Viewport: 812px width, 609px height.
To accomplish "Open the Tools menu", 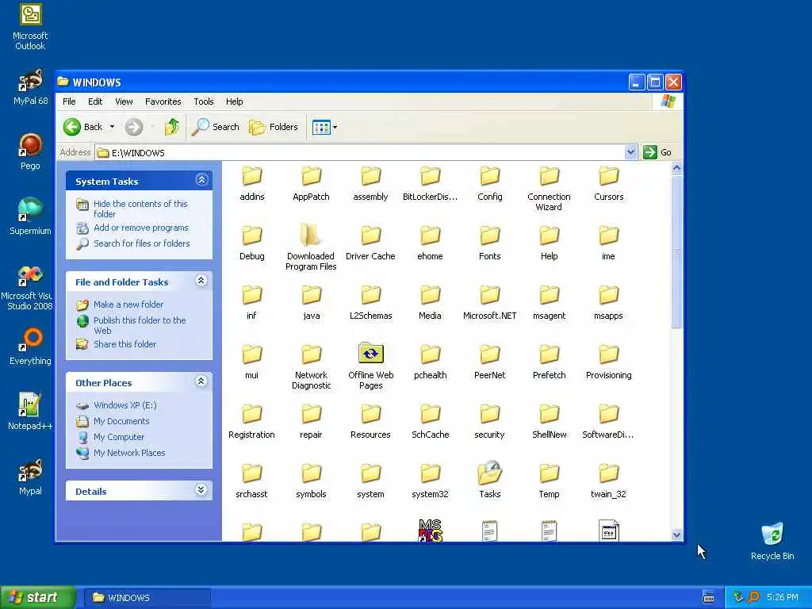I will [204, 101].
